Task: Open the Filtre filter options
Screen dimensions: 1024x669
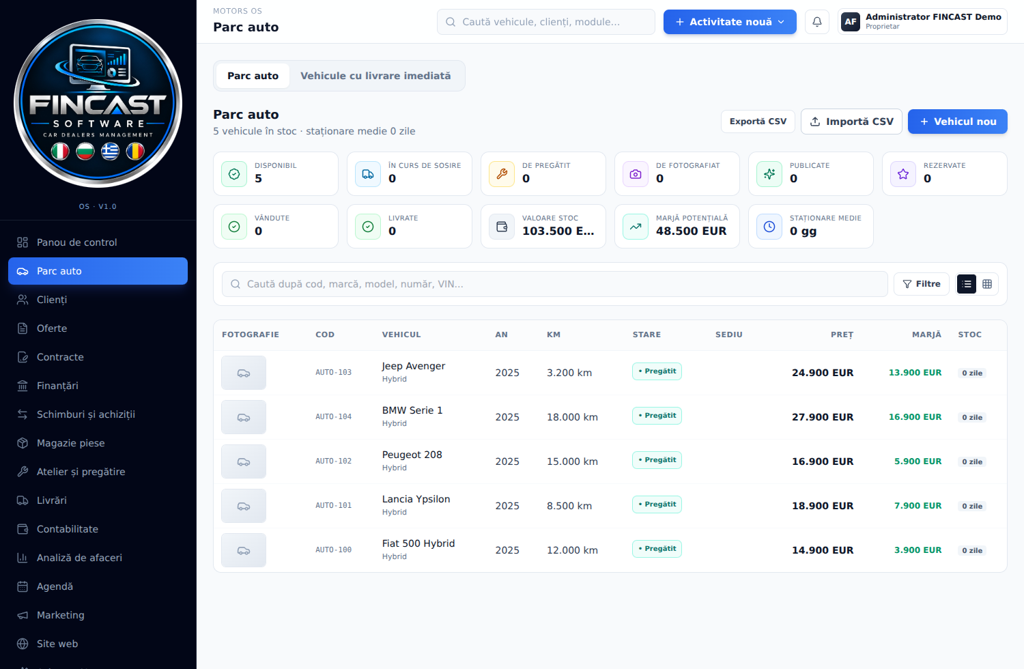Action: coord(922,284)
